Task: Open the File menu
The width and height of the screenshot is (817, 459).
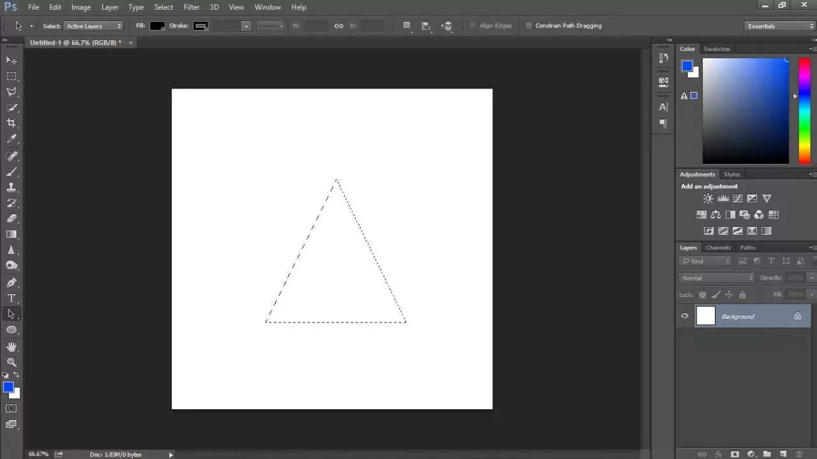Action: tap(34, 7)
